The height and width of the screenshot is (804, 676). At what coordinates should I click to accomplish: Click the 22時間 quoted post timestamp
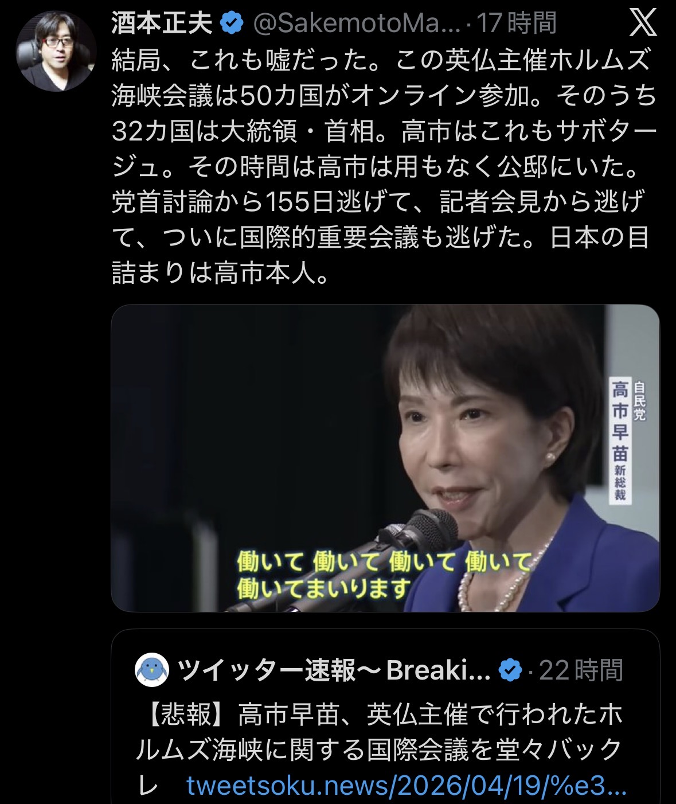(x=581, y=670)
